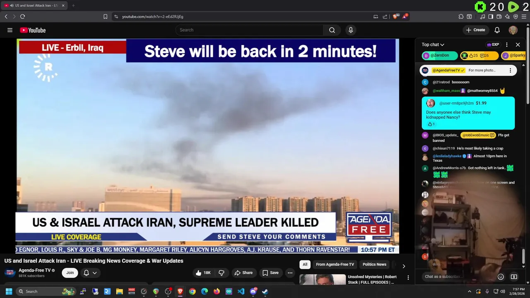
Task: Select the 'Politics News' filter chip
Action: pyautogui.click(x=374, y=264)
